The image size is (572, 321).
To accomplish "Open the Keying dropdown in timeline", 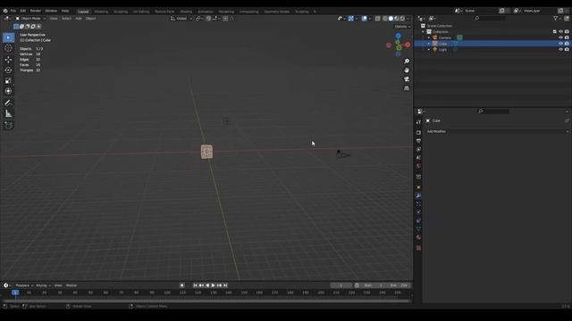I will click(x=43, y=285).
